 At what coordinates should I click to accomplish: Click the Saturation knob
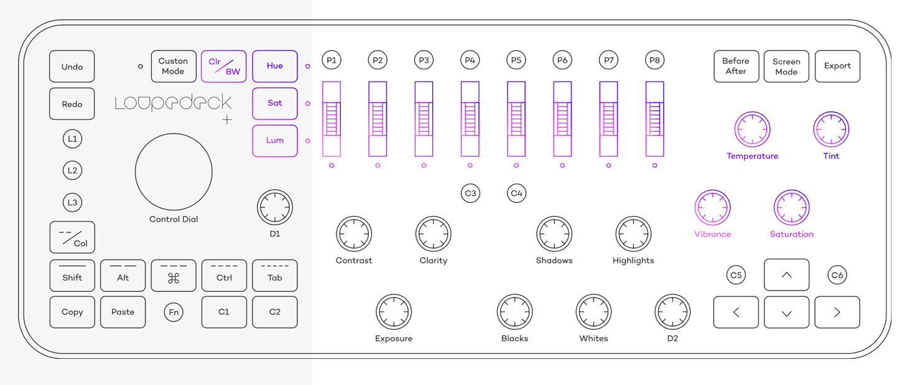point(791,207)
